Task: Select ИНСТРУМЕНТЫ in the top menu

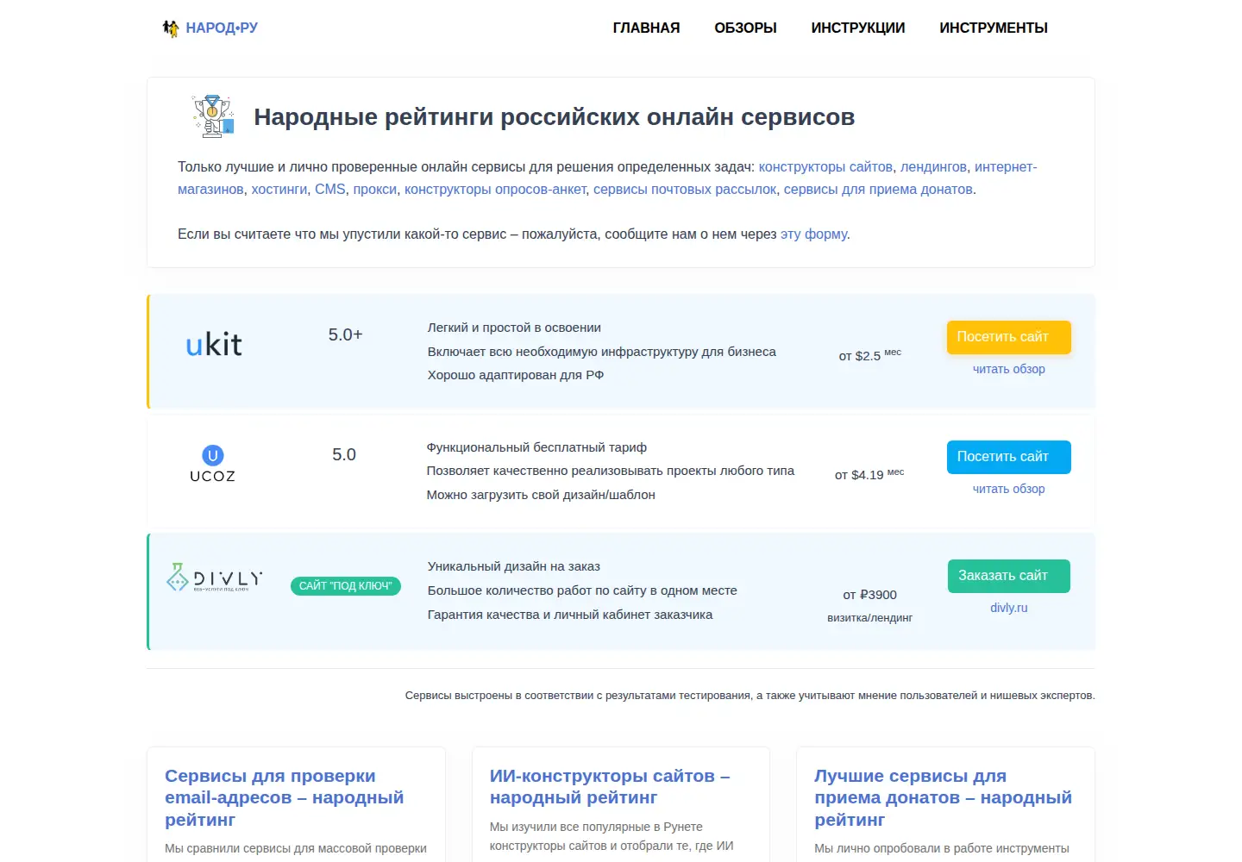Action: (x=994, y=28)
